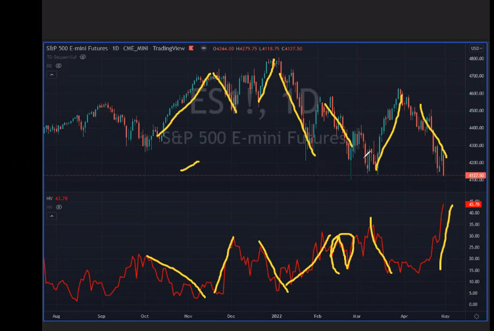494x331 pixels.
Task: Click the Oct label on time axis
Action: 145,316
